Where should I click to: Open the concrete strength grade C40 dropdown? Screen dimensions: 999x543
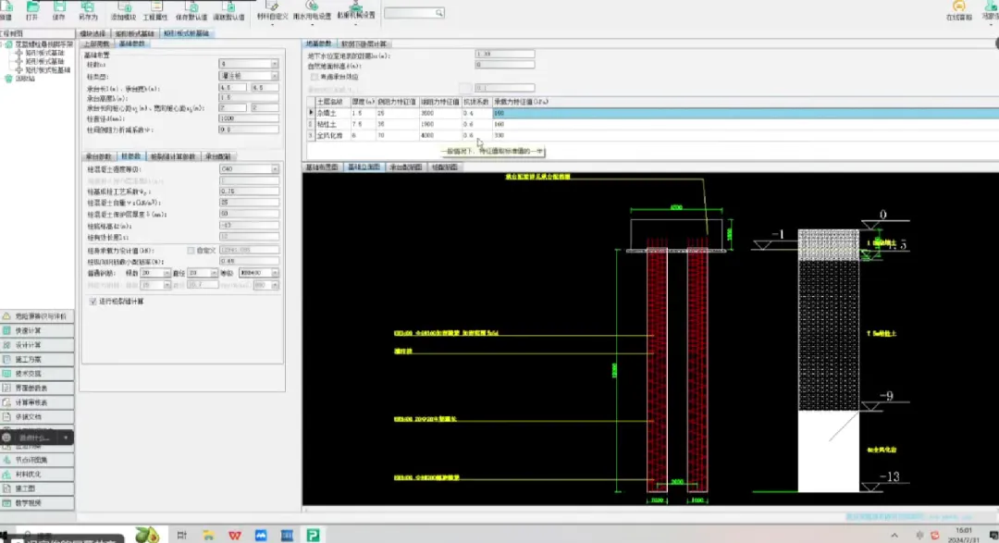point(275,169)
